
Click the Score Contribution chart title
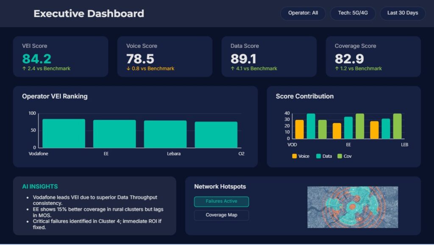304,96
